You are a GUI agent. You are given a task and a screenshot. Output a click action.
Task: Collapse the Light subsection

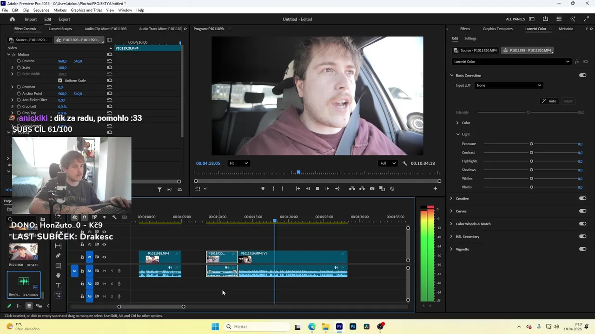pos(457,134)
